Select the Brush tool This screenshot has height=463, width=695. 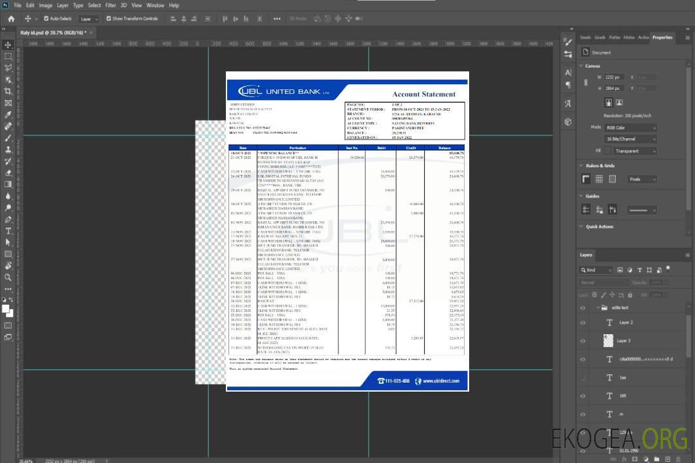(x=8, y=138)
